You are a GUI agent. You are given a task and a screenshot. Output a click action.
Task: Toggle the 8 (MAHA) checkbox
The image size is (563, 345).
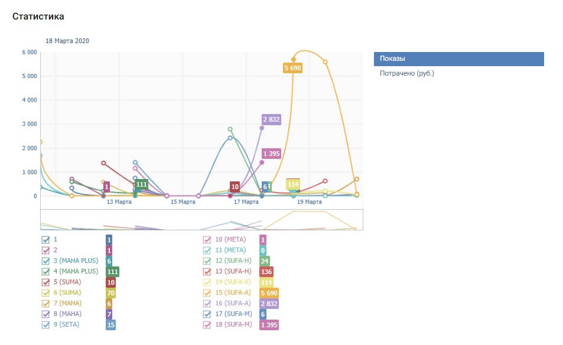click(45, 314)
